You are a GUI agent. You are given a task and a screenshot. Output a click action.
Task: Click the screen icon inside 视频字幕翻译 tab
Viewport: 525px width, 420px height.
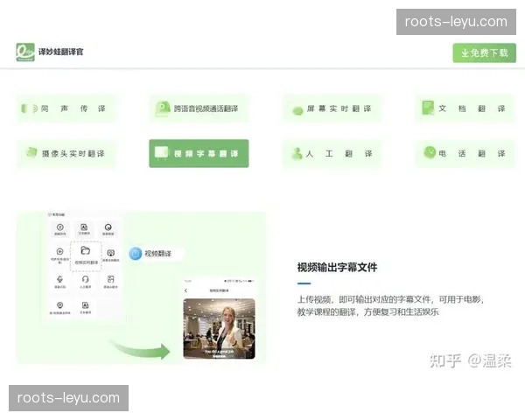[x=161, y=153]
